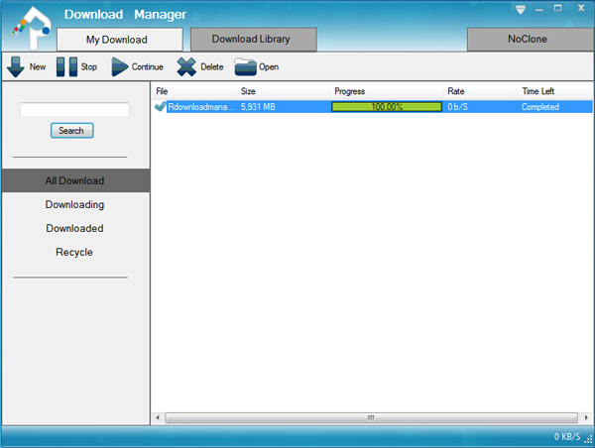Sort by the Progress column header
Screen dimensions: 595x448
(x=387, y=91)
